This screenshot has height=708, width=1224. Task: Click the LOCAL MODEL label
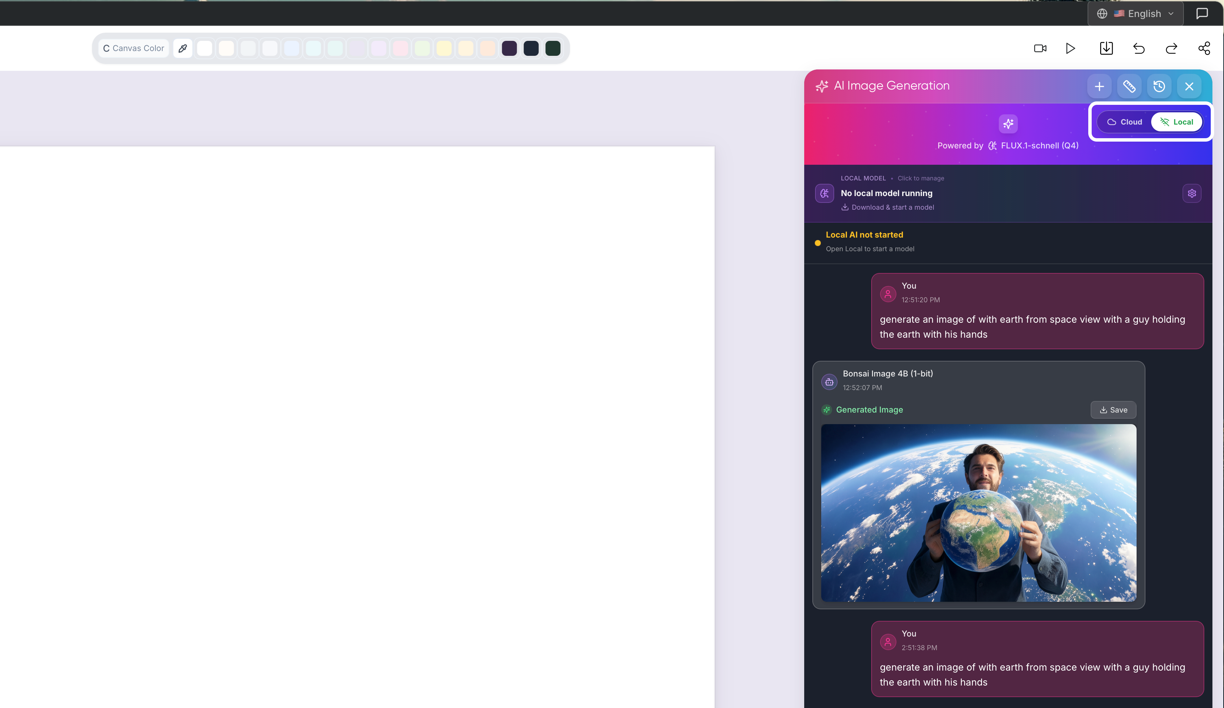863,178
